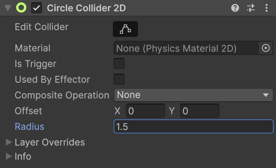Viewport: 276px width, 168px height.
Task: Enable the Is Trigger checkbox
Action: 119,64
